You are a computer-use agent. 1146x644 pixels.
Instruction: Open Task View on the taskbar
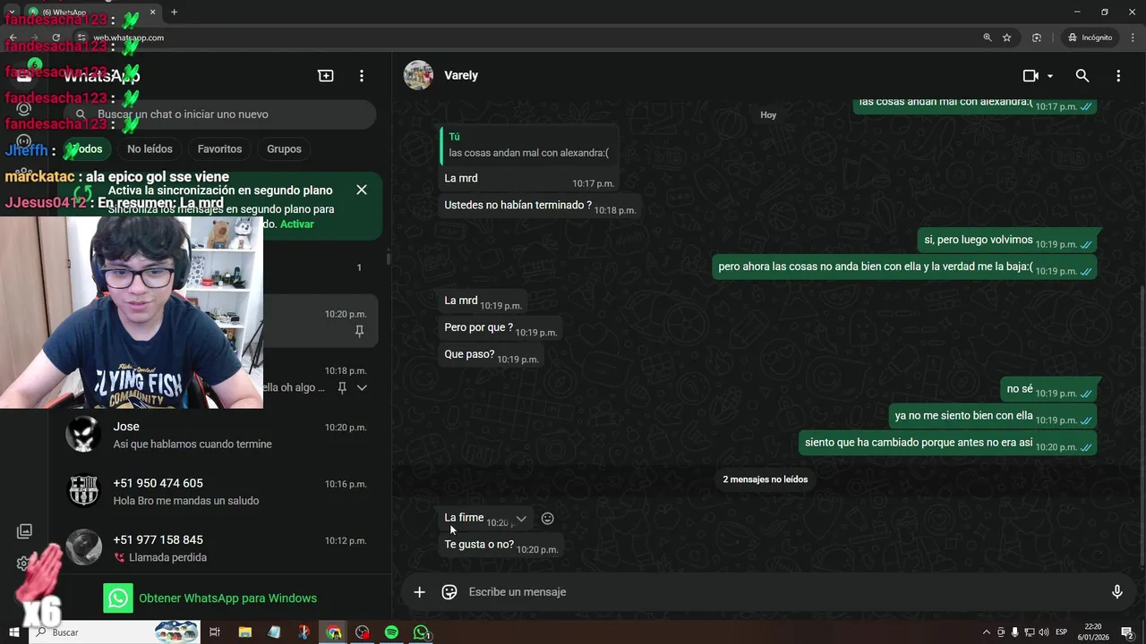[x=215, y=632]
